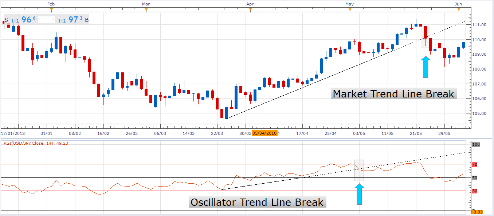Click the RSI 30 oversold level tag
This screenshot has height=216, width=494.
[x=475, y=191]
